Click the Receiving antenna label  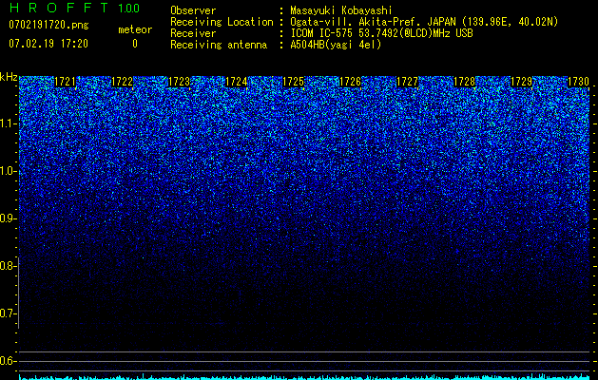click(x=219, y=45)
